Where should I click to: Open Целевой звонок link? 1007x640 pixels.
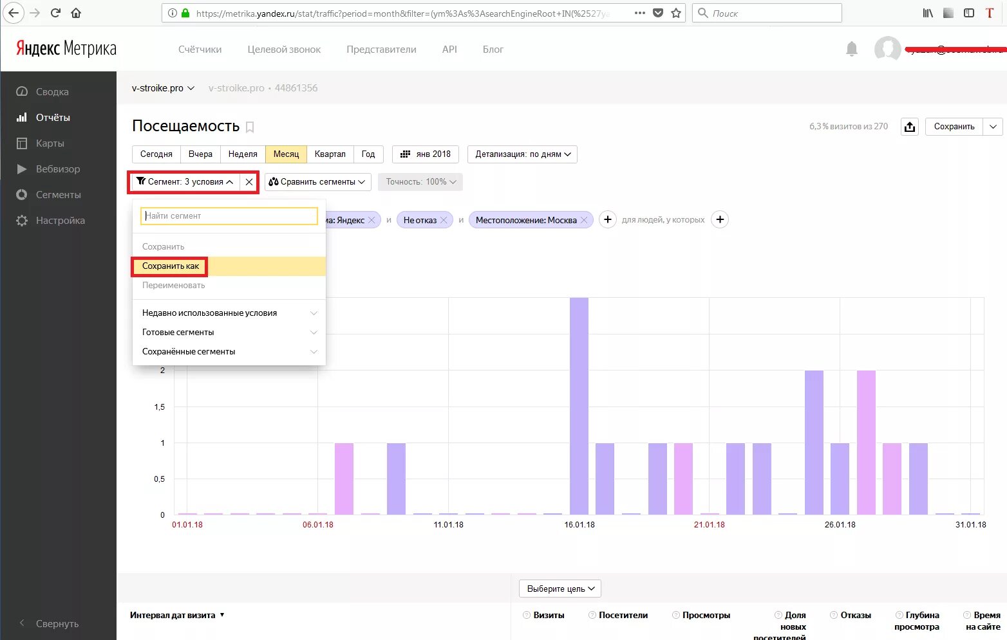pyautogui.click(x=284, y=50)
